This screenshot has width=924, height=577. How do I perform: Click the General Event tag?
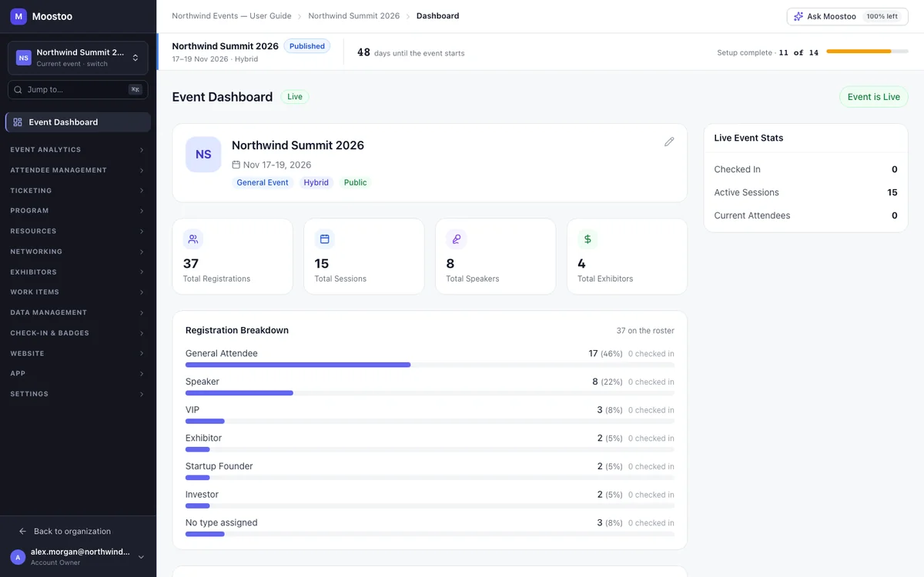(263, 183)
